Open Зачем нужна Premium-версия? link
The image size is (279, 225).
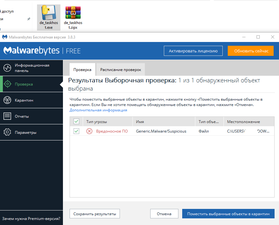click(31, 219)
